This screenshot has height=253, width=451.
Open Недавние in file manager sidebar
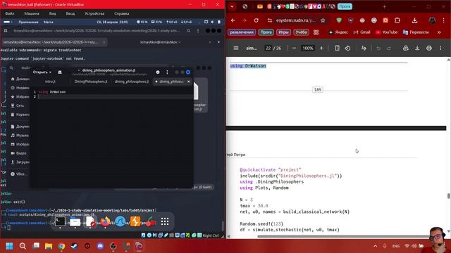coord(20,88)
